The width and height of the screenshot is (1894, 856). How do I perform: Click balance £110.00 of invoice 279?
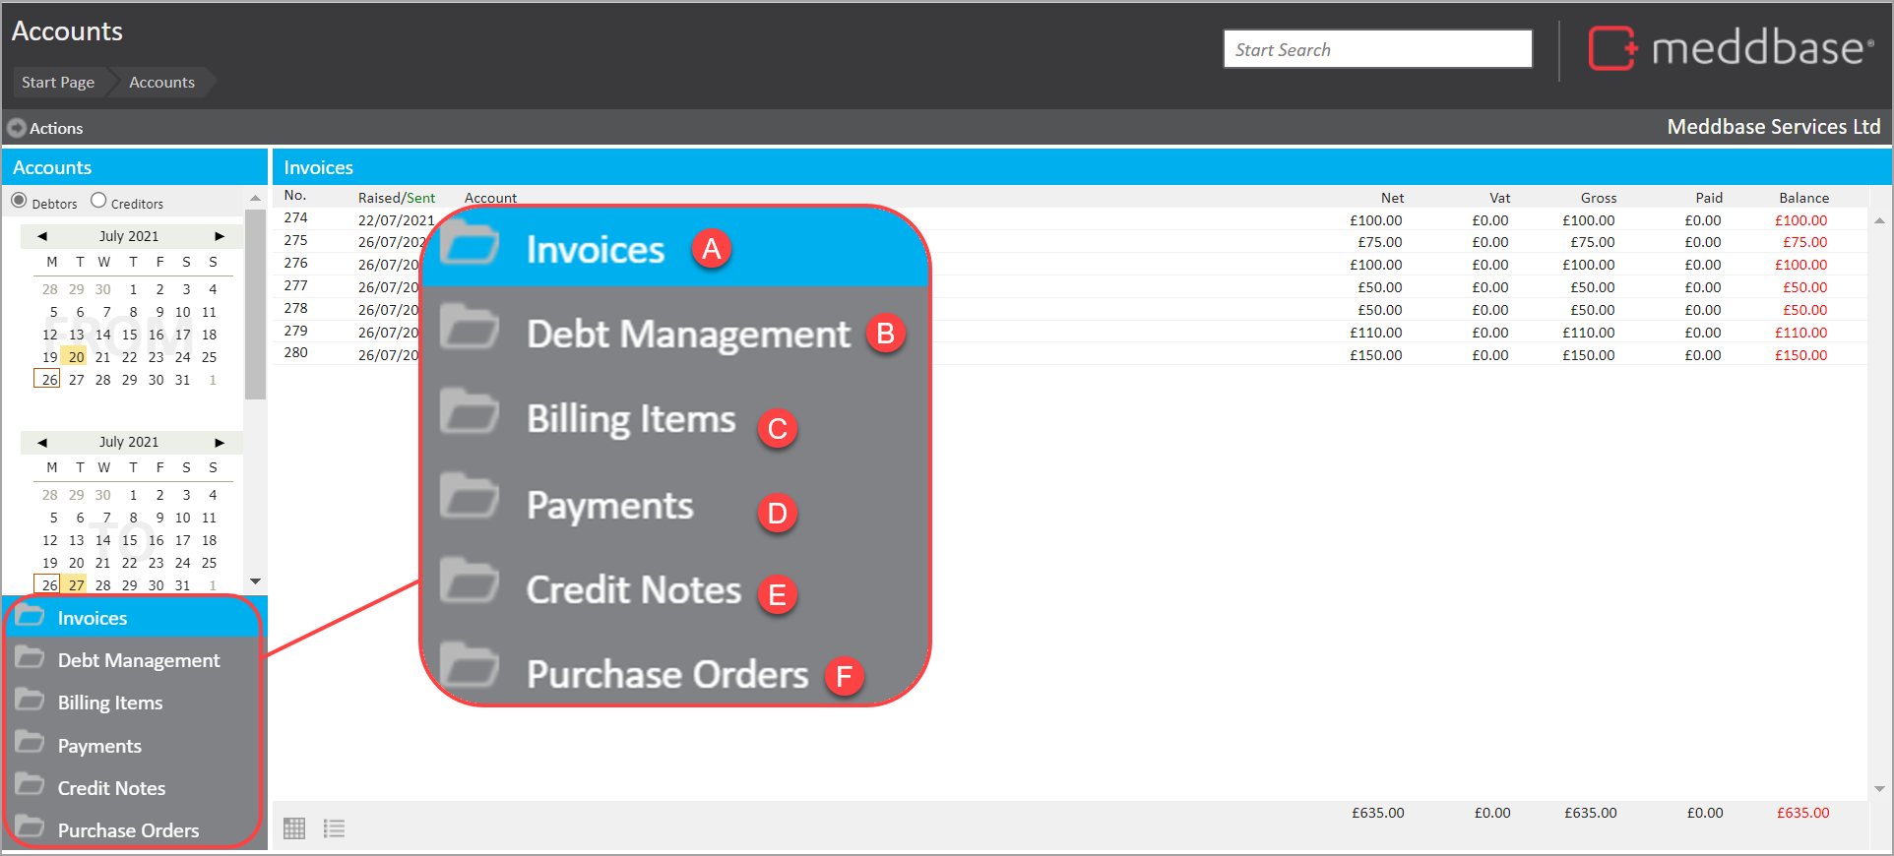point(1800,333)
